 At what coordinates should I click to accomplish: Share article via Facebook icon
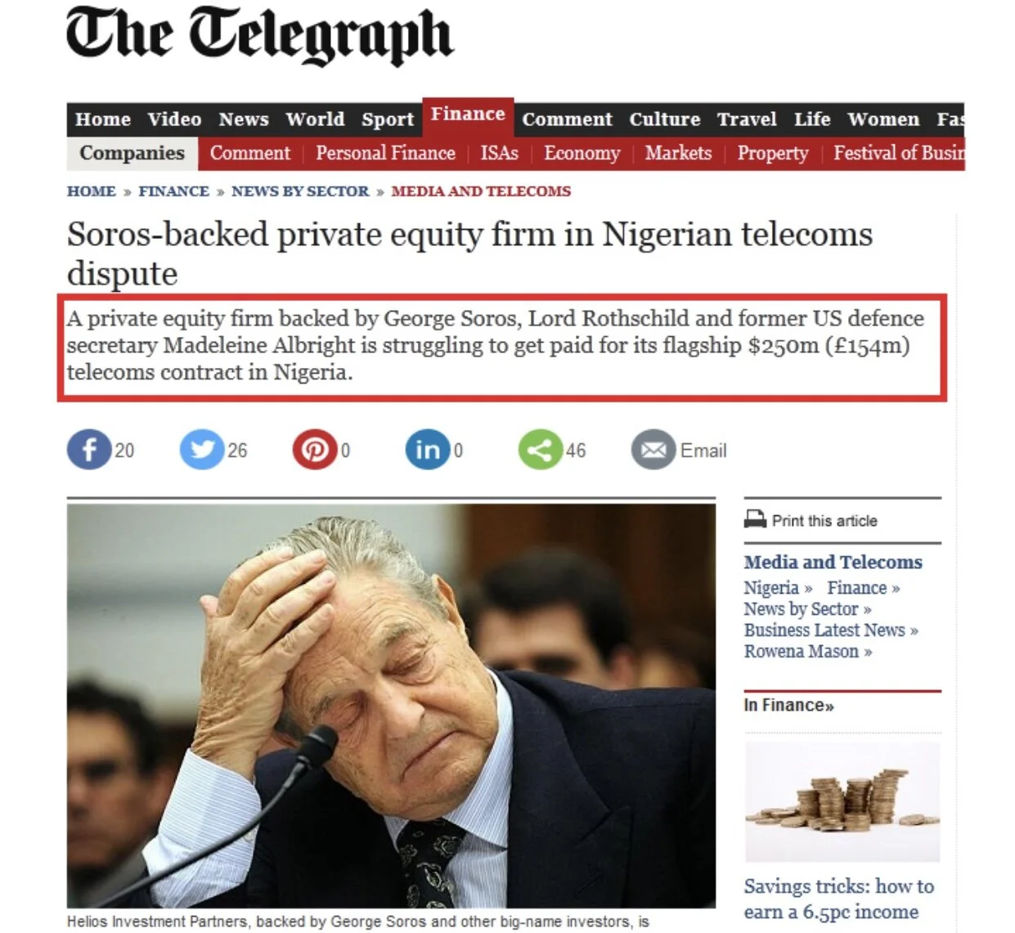point(89,450)
